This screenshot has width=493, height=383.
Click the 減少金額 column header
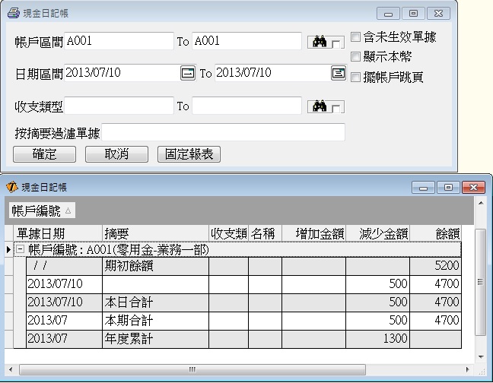tap(377, 233)
